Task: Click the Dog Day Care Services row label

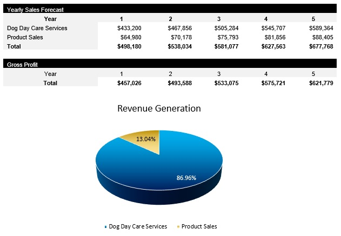Action: (x=37, y=28)
